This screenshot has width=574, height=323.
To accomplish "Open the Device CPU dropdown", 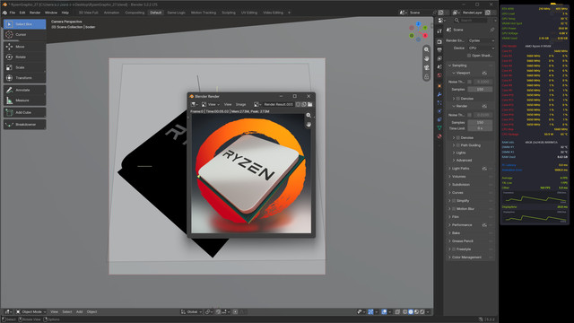I will coord(482,48).
